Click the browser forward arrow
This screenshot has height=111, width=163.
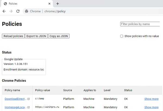click(11, 11)
